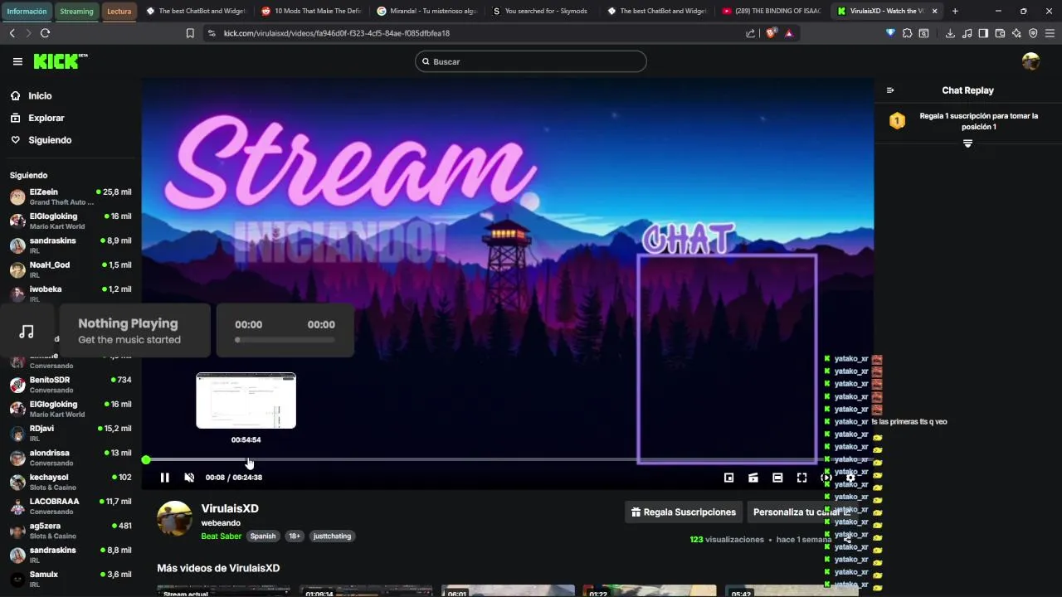The height and width of the screenshot is (597, 1062).
Task: Expand the Streaming tab group
Action: coord(76,12)
